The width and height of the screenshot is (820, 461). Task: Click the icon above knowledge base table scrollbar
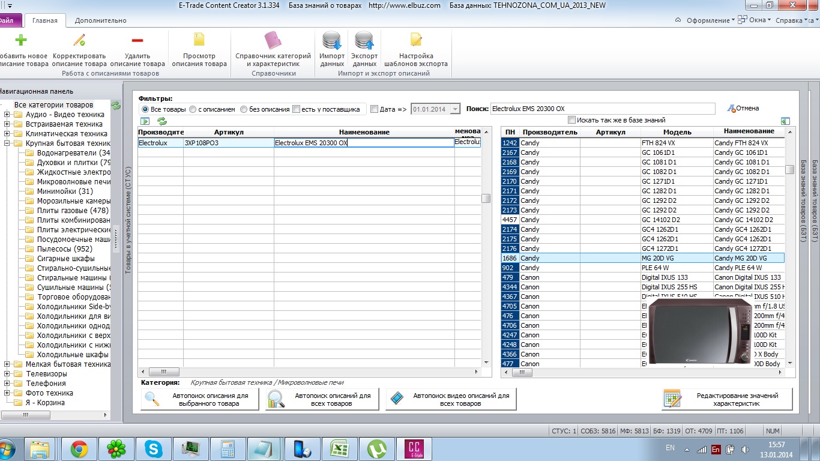tap(785, 121)
